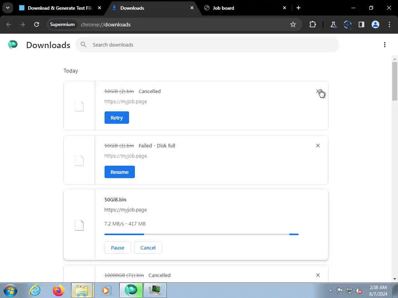Launch Internet Explorer from taskbar
This screenshot has height=298, width=398.
click(35, 290)
